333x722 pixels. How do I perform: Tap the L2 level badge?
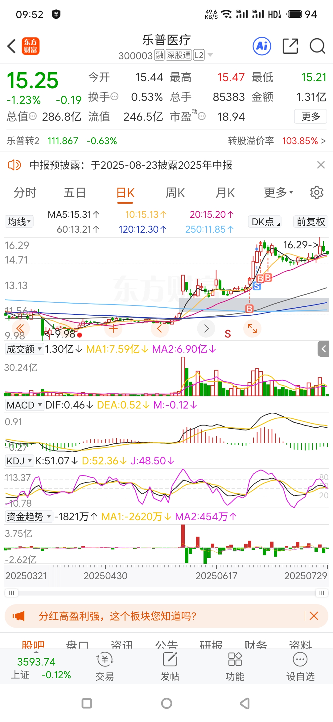[x=199, y=55]
